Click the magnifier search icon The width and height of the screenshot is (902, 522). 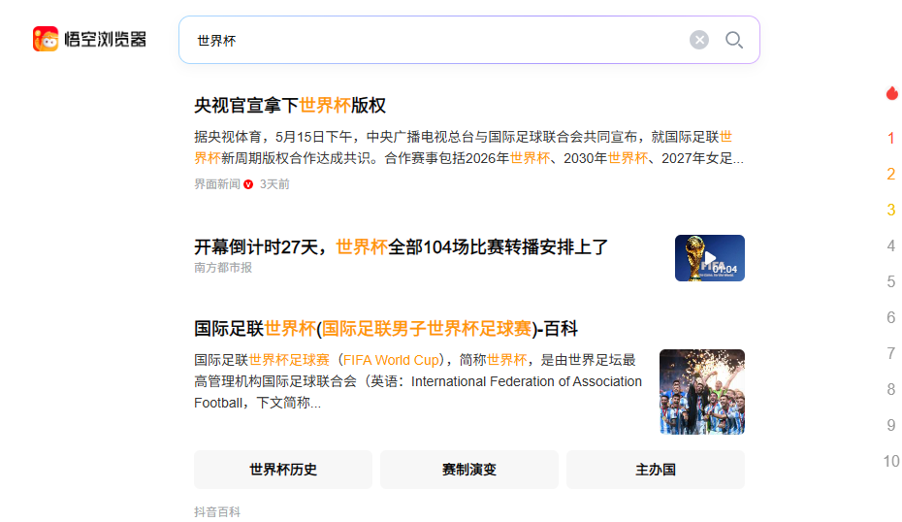click(733, 40)
